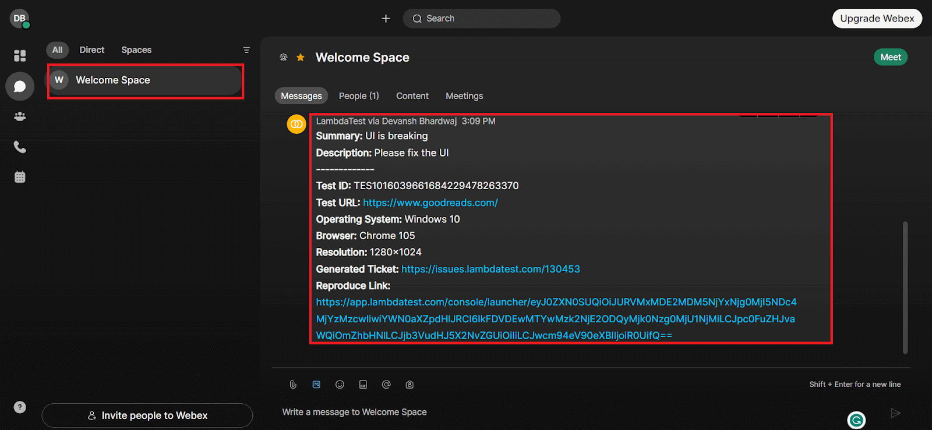Open Messaging chat bubble icon in sidebar
Image resolution: width=932 pixels, height=430 pixels.
[20, 87]
